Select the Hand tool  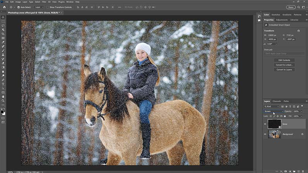coord(3,96)
